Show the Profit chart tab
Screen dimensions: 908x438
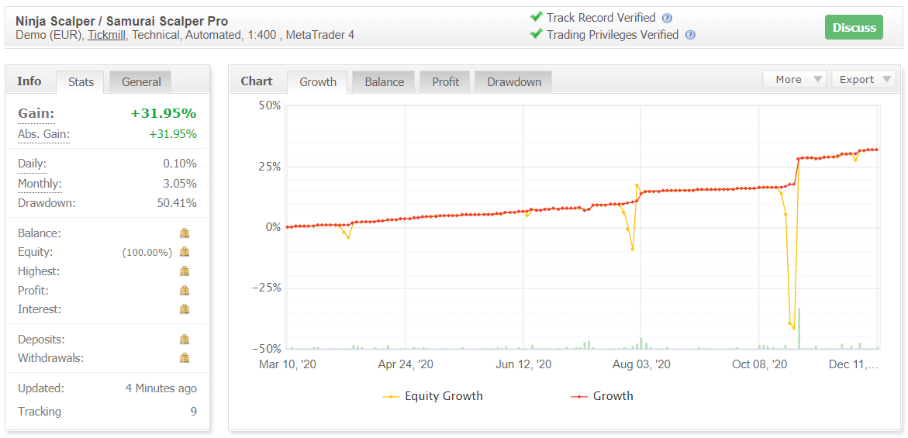tap(445, 82)
